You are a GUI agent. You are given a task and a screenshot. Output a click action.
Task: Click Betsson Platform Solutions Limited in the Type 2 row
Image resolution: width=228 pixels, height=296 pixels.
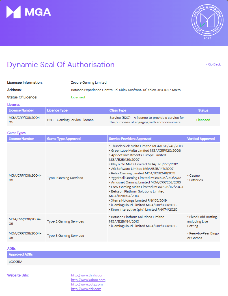(137, 219)
